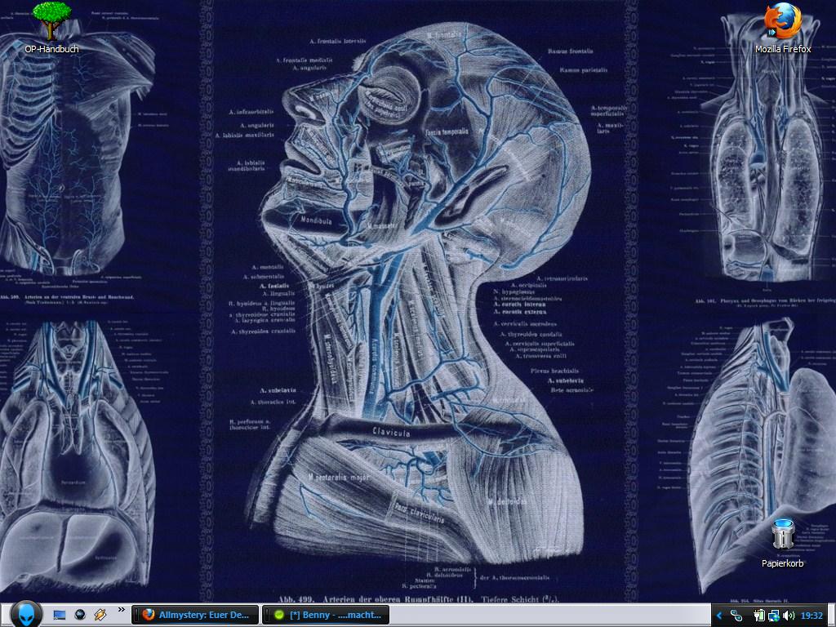836x627 pixels.
Task: Click the linked-rings system tray icon
Action: [x=736, y=616]
